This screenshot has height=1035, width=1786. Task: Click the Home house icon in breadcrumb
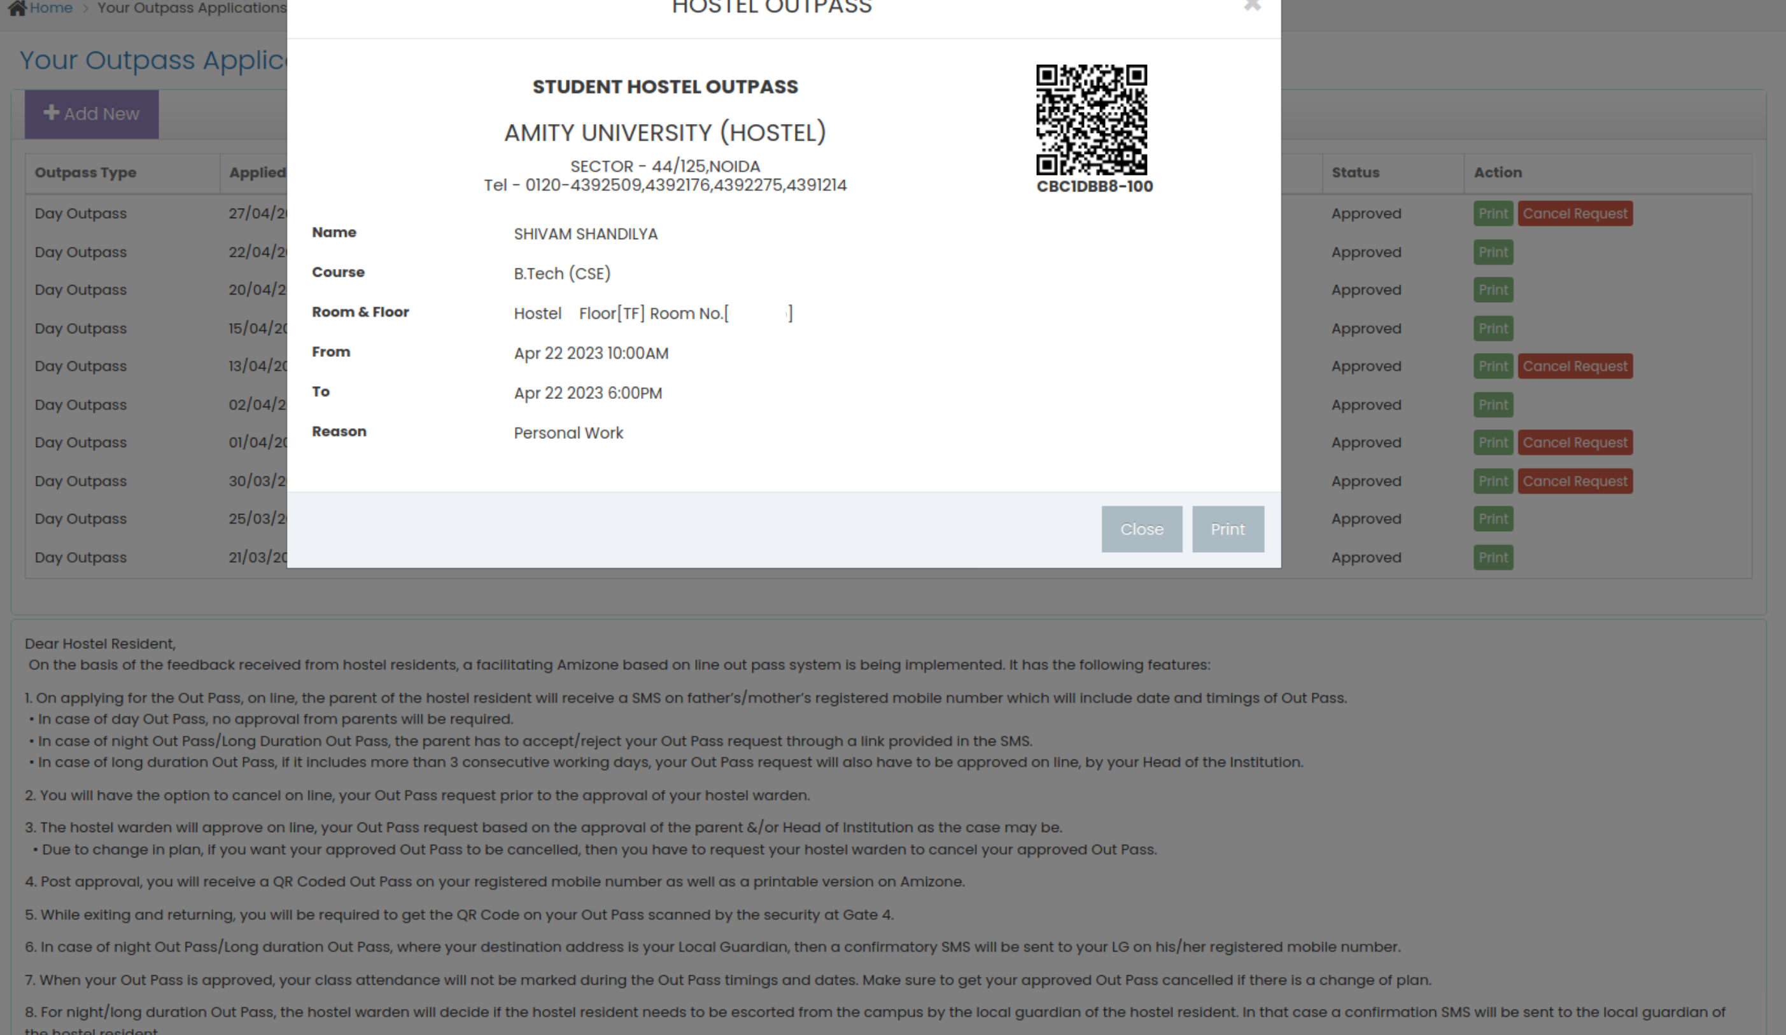tap(18, 8)
